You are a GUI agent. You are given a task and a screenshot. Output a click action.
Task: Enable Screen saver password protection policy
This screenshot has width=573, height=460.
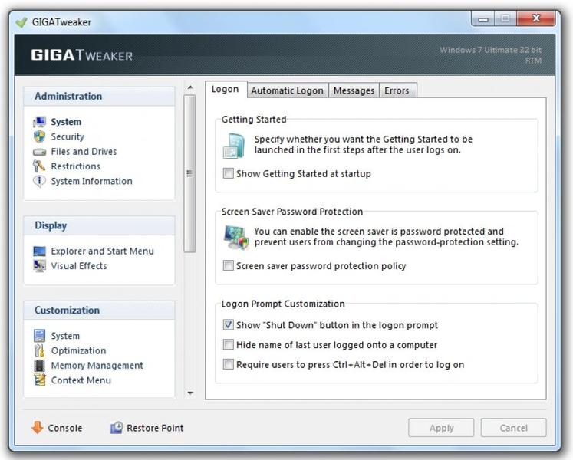(229, 265)
